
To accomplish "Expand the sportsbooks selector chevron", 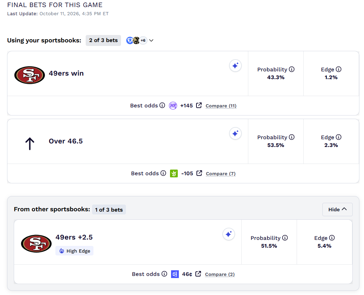I will point(151,40).
